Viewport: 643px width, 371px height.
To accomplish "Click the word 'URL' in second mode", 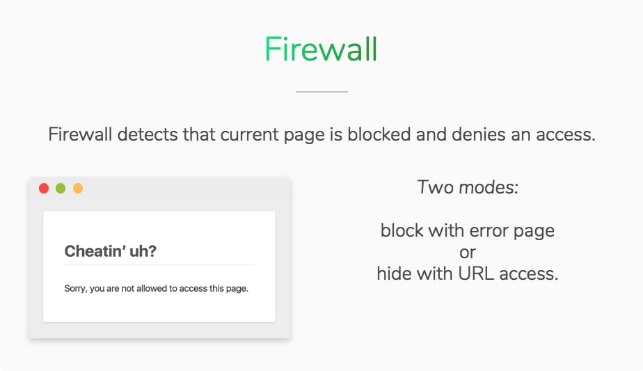I will click(476, 274).
